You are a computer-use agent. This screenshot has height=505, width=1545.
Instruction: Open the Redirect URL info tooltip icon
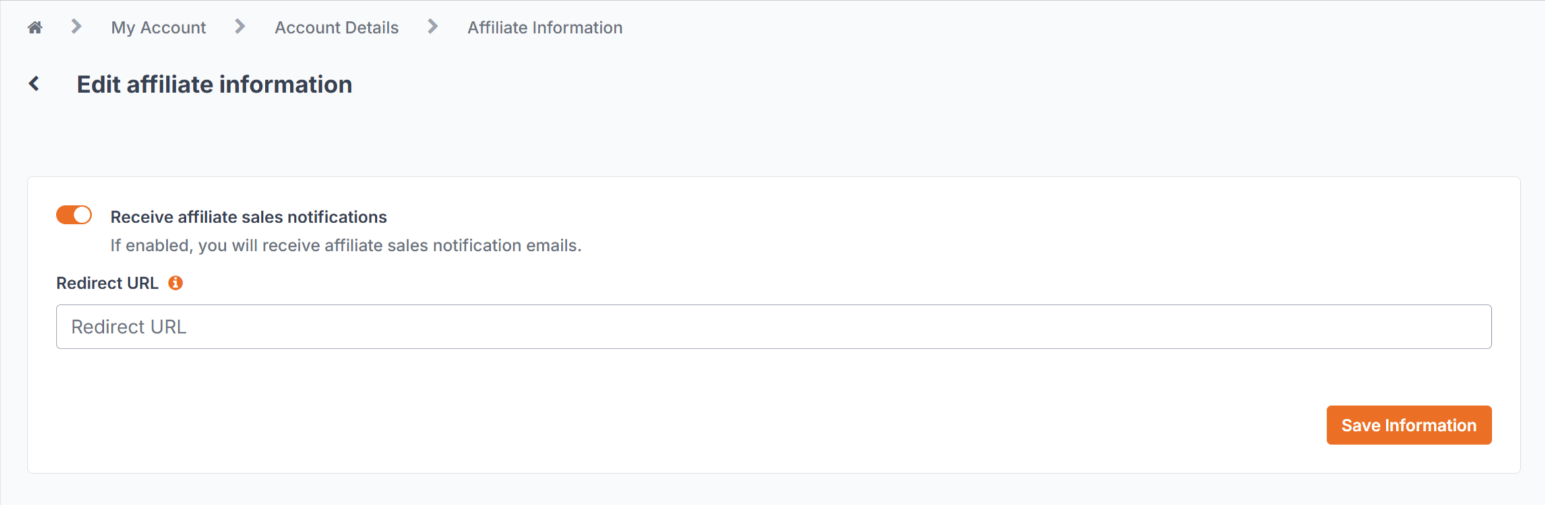[x=175, y=283]
